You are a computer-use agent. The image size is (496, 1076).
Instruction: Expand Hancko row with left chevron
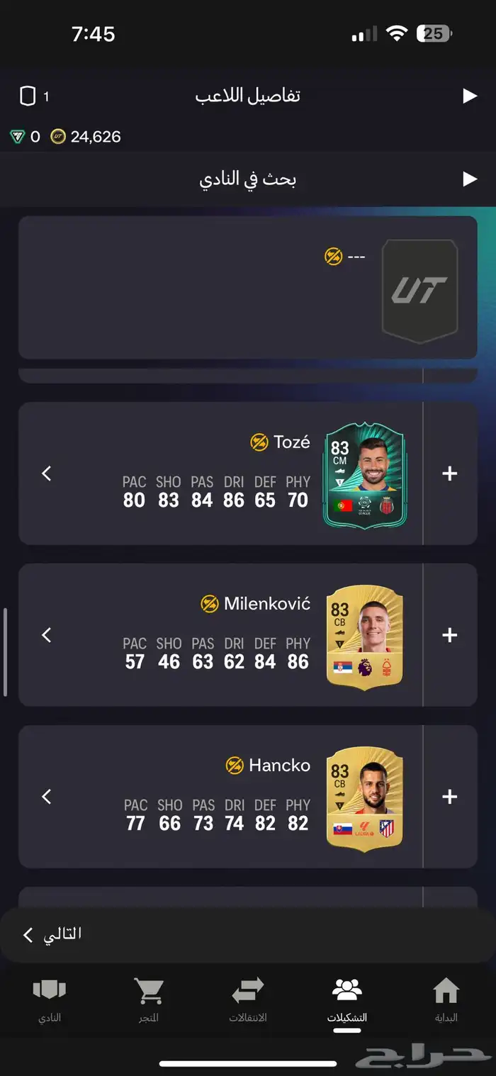click(47, 797)
